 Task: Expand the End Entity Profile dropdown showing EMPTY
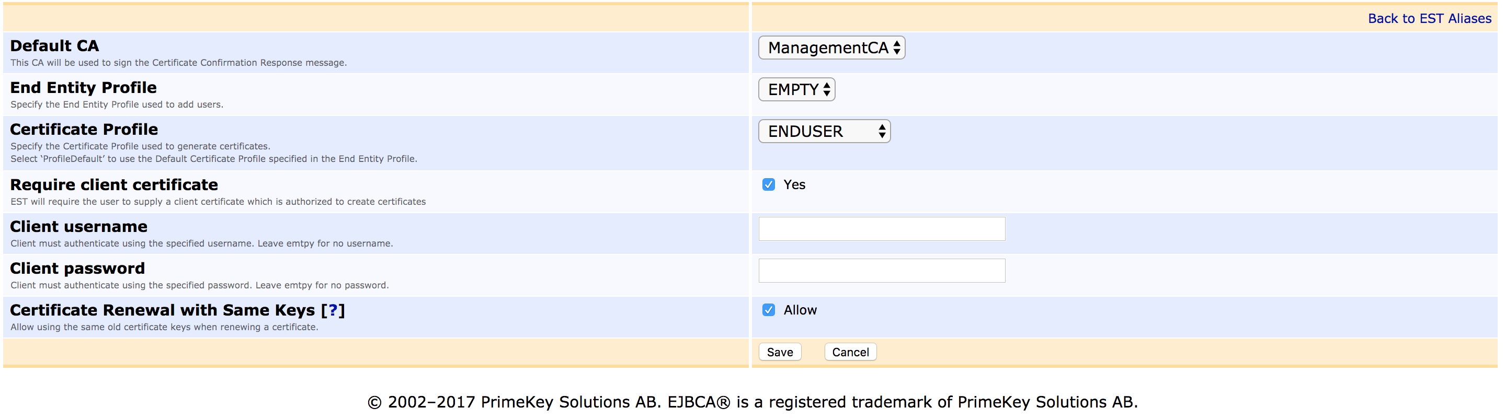(x=796, y=90)
